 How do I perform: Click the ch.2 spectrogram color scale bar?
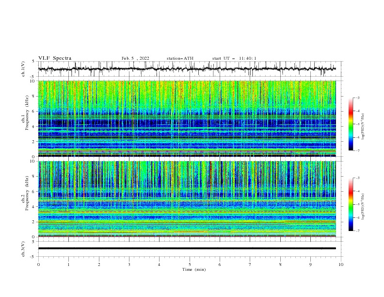click(x=351, y=204)
